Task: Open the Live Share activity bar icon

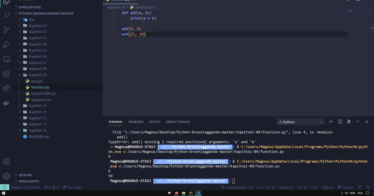Action: point(6,88)
